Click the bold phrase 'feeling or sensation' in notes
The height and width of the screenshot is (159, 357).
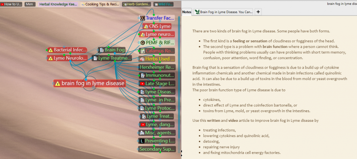(250, 41)
